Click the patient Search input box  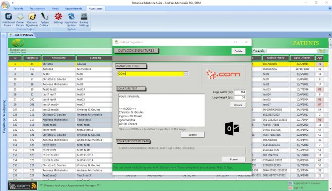coord(292,51)
